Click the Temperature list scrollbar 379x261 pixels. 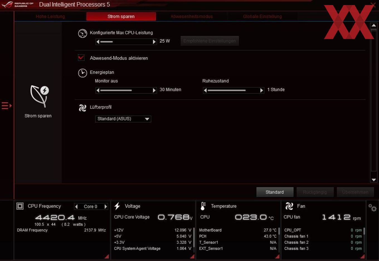(279, 240)
